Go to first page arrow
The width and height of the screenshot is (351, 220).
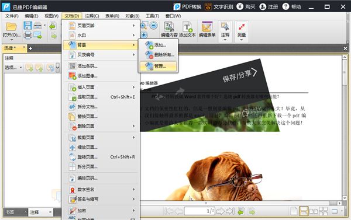coord(168,211)
